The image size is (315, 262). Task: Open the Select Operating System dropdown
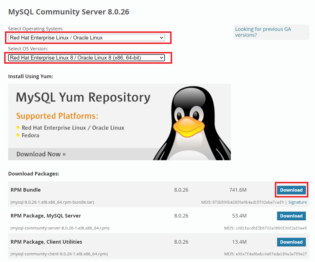click(86, 38)
